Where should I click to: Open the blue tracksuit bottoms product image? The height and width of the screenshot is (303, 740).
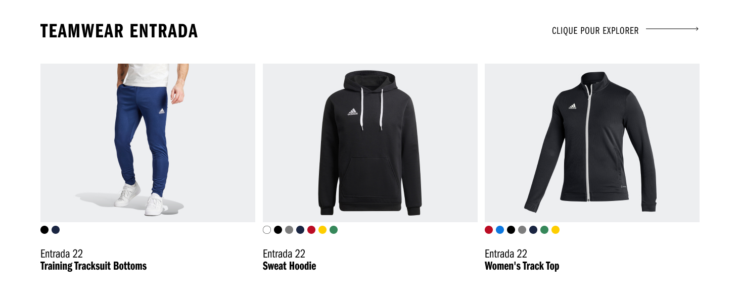click(148, 143)
